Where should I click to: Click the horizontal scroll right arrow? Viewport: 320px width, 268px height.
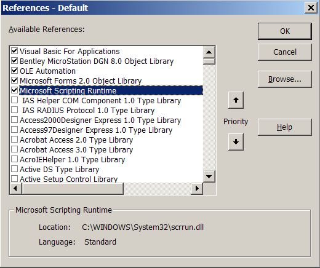[197, 188]
